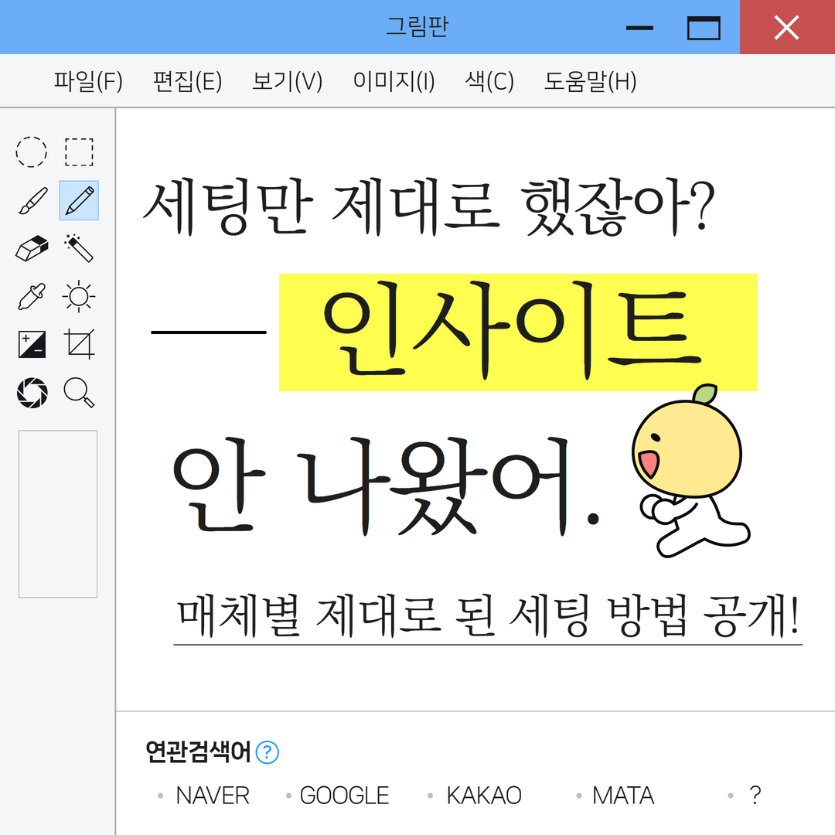Screen dimensions: 835x835
Task: Pick the magic wand tool
Action: click(x=79, y=247)
